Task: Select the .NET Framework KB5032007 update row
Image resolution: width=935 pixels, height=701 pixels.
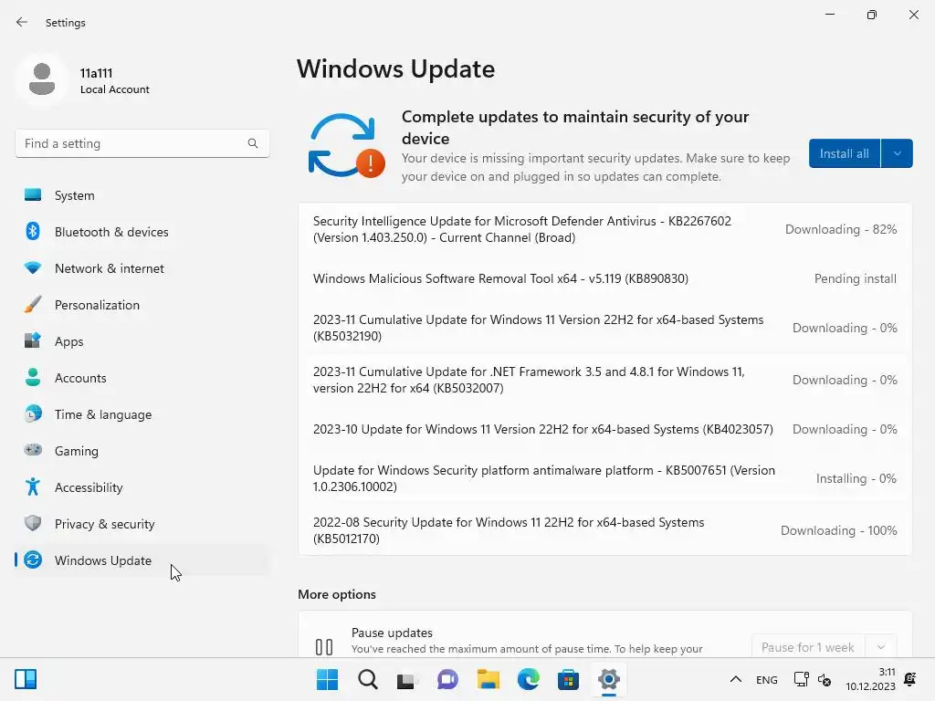Action: tap(604, 380)
